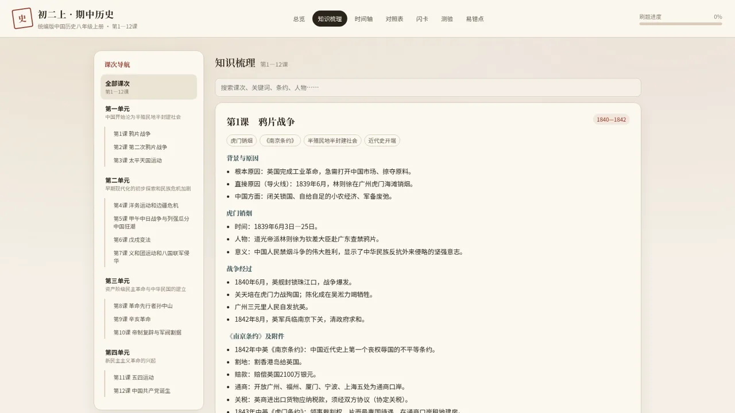Click the 背景与原因 section heading
The width and height of the screenshot is (735, 413).
tap(242, 158)
